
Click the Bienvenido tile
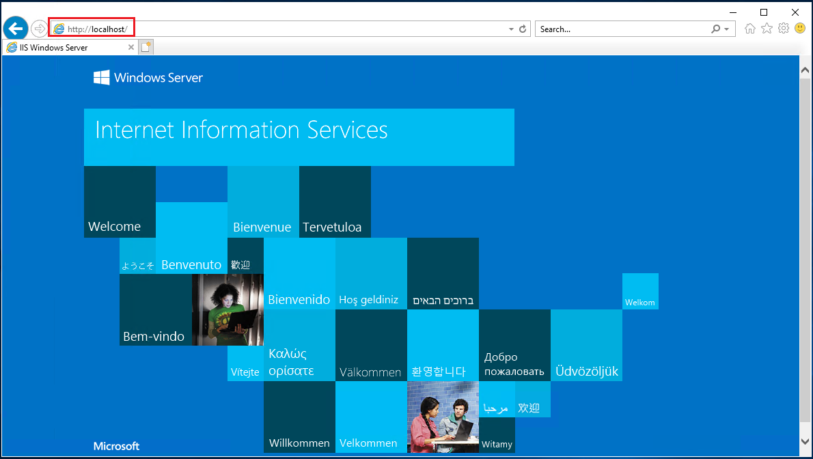point(299,273)
